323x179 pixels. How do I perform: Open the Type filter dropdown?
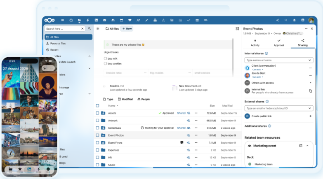pyautogui.click(x=108, y=99)
